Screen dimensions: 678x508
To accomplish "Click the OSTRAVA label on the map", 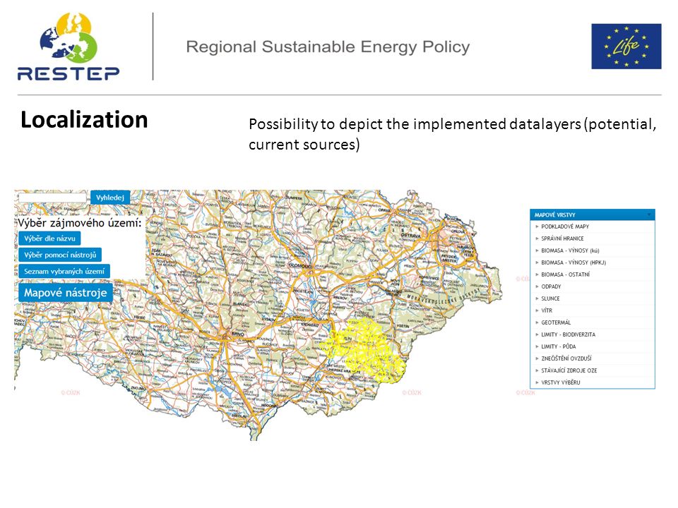I will [x=410, y=236].
